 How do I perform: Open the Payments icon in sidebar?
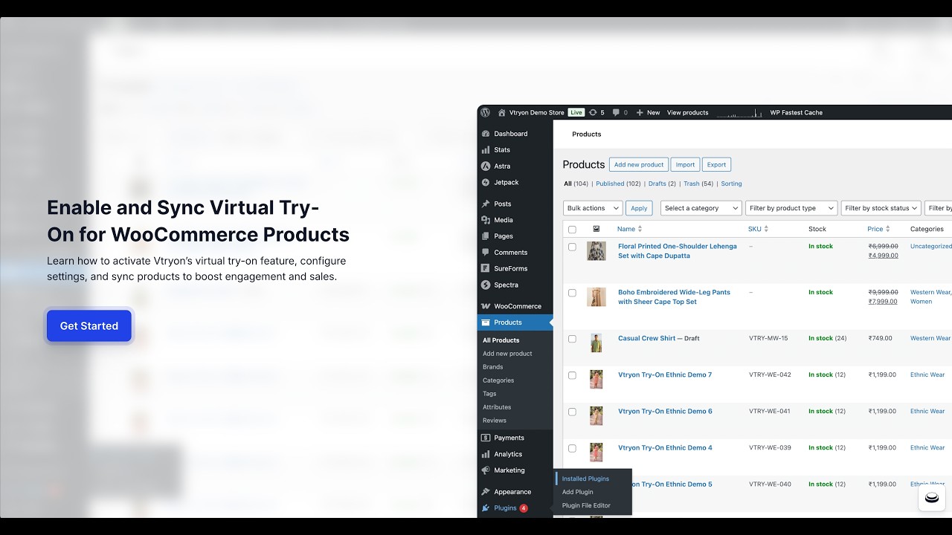[x=486, y=438]
